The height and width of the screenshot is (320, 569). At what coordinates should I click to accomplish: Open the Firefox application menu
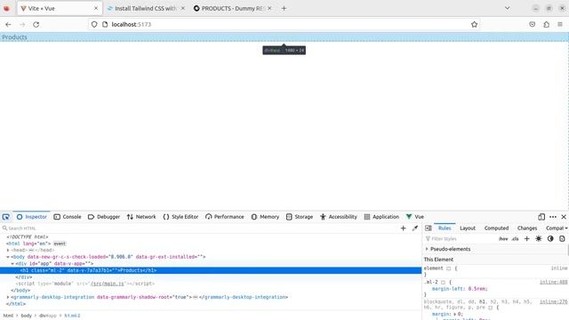tap(560, 24)
